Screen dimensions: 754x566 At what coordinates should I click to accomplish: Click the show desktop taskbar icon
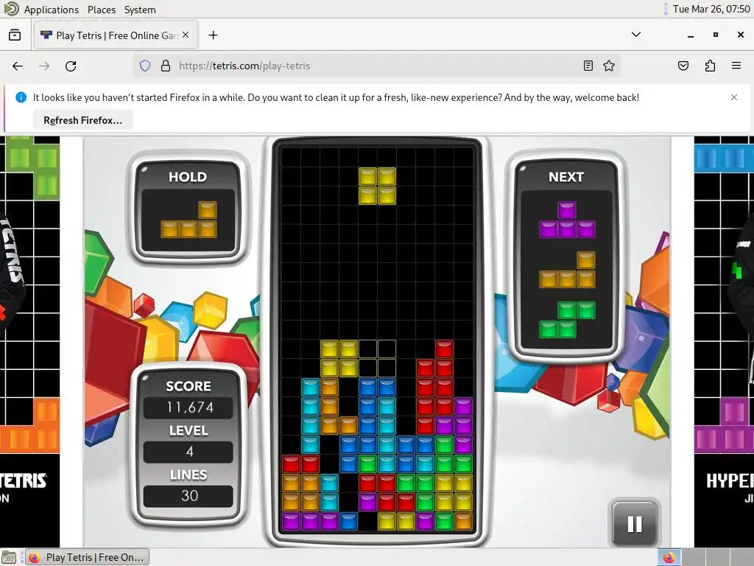tap(9, 557)
